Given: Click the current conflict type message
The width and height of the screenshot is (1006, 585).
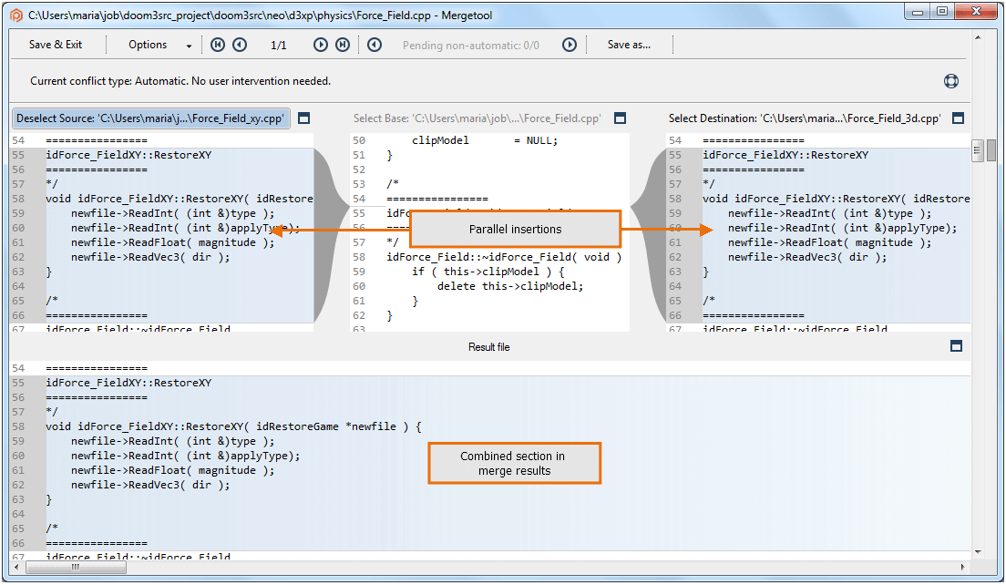Looking at the screenshot, I should (x=180, y=81).
